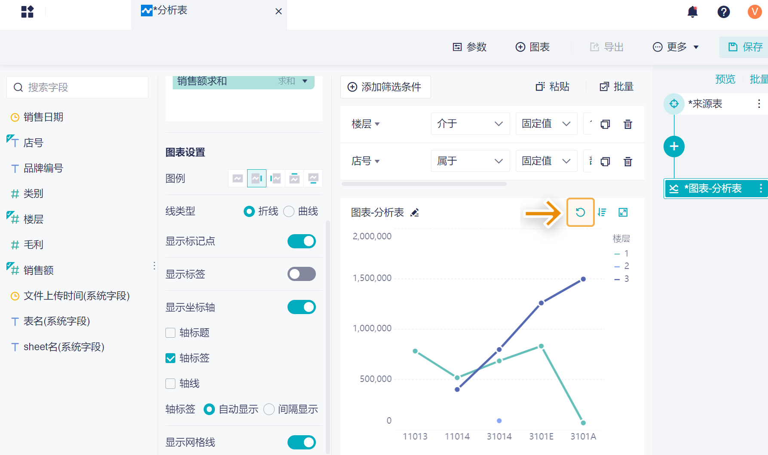
Task: Check the 轴线 checkbox
Action: pyautogui.click(x=171, y=384)
